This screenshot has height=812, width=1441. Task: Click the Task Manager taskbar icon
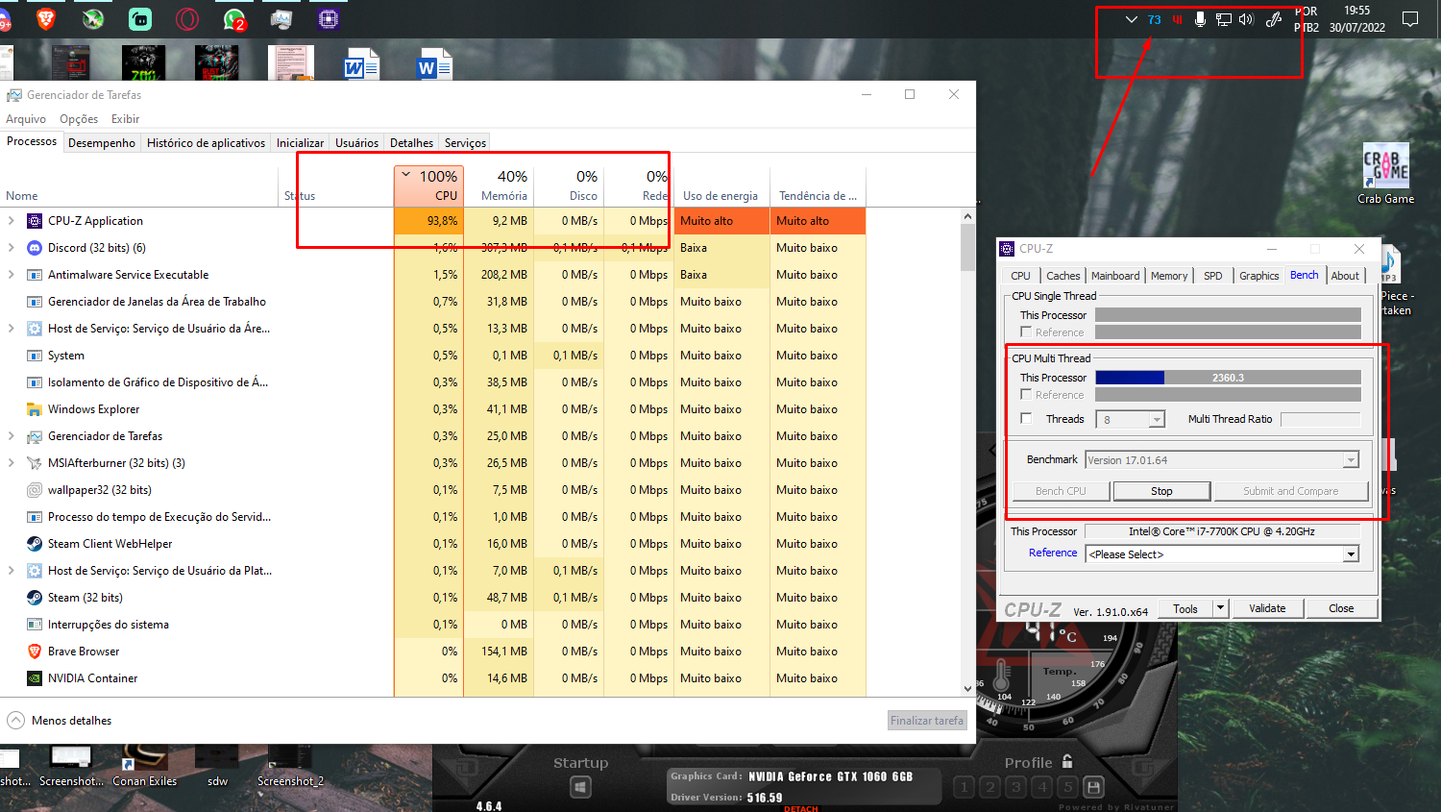[281, 18]
